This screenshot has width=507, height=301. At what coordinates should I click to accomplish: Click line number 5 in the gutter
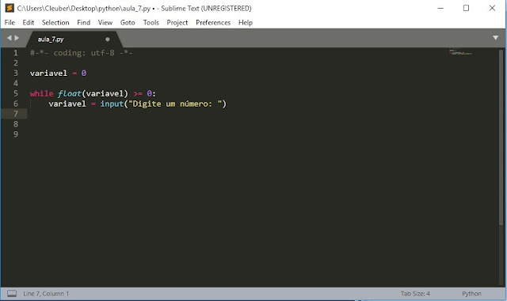point(16,93)
